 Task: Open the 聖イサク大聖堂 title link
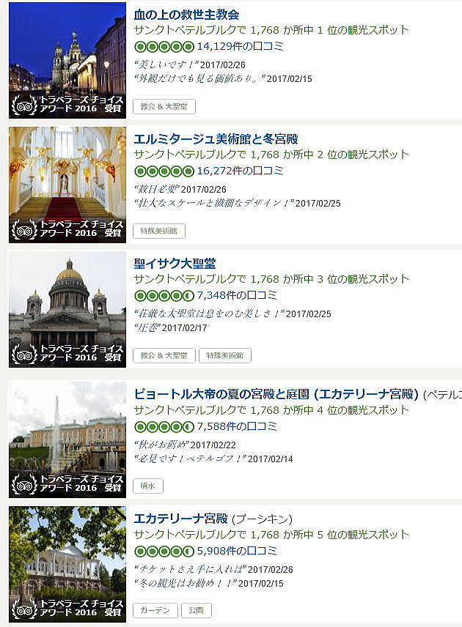tap(175, 264)
